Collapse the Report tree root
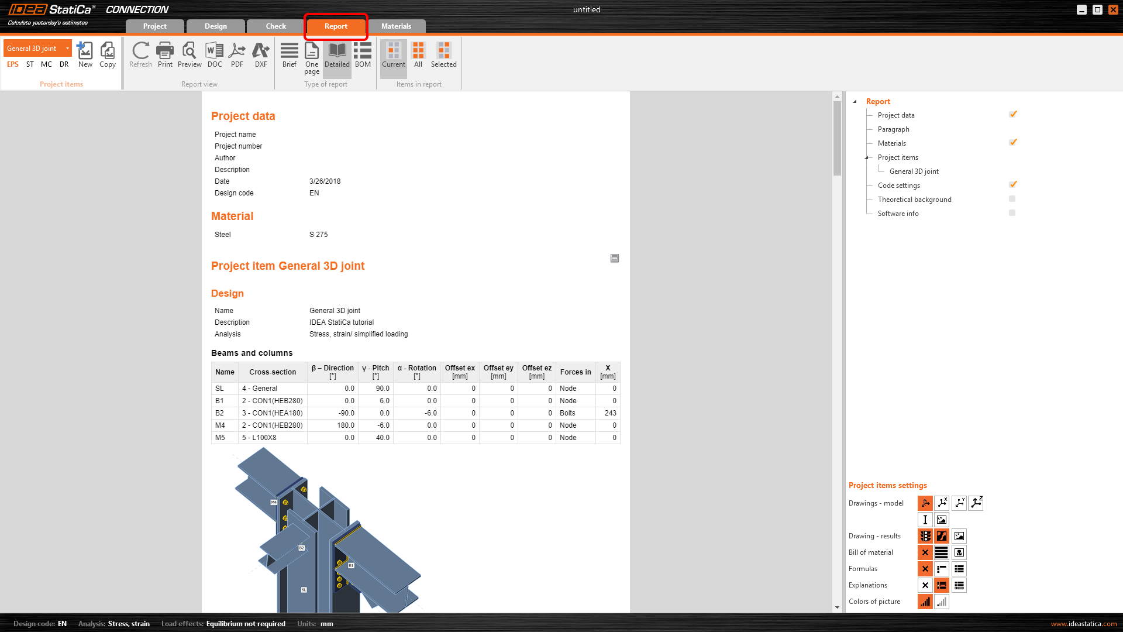The width and height of the screenshot is (1123, 632). (855, 101)
